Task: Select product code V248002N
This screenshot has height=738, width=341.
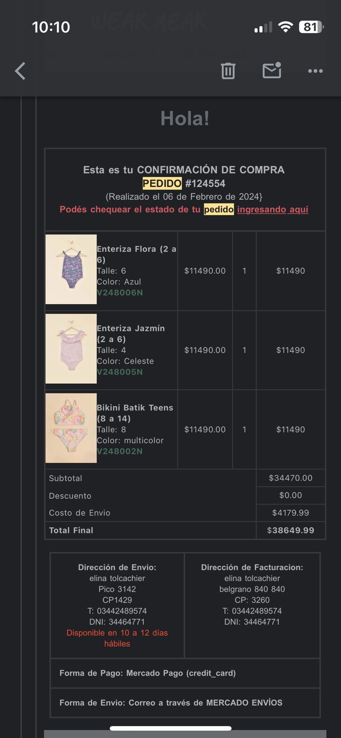Action: click(120, 452)
